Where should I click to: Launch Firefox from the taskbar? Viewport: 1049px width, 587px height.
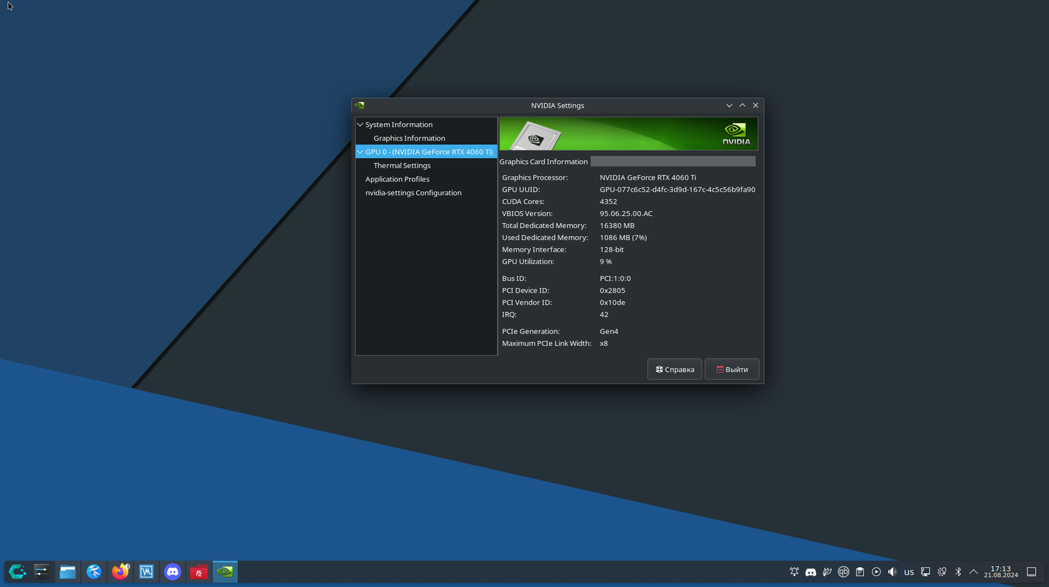tap(120, 572)
